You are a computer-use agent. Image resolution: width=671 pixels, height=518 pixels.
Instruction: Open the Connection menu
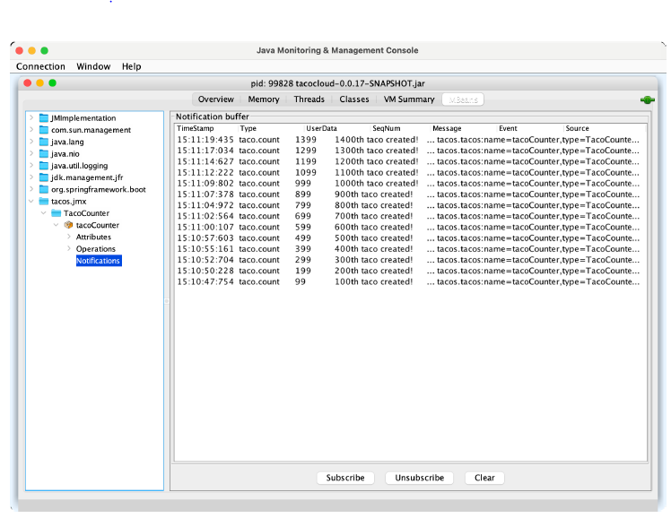[40, 66]
